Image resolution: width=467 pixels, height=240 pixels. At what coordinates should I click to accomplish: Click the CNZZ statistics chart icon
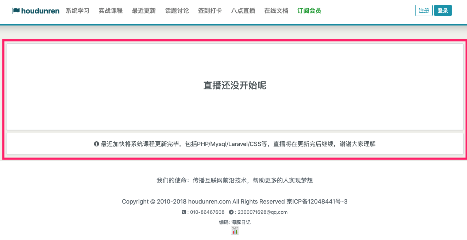(235, 231)
